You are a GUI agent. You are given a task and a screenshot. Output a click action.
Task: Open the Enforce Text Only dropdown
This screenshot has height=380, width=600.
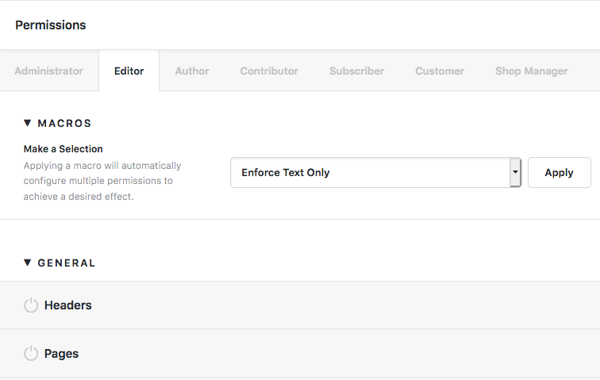click(x=375, y=173)
